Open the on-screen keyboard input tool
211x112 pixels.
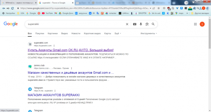(135, 24)
